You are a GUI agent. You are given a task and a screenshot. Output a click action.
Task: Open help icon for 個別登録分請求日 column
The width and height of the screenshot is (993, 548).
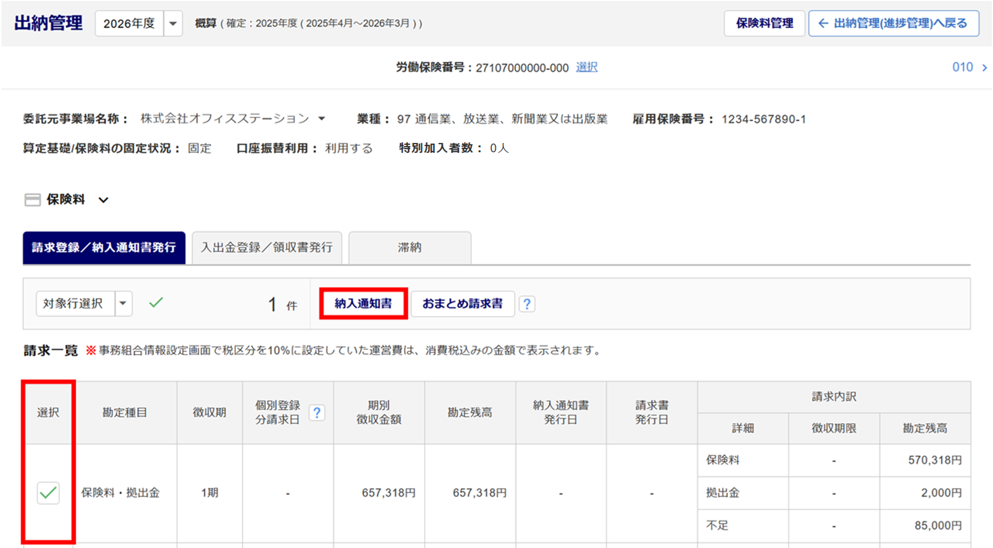(x=317, y=413)
